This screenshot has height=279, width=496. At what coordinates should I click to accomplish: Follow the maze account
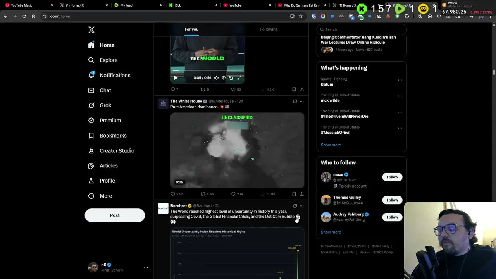pyautogui.click(x=392, y=177)
